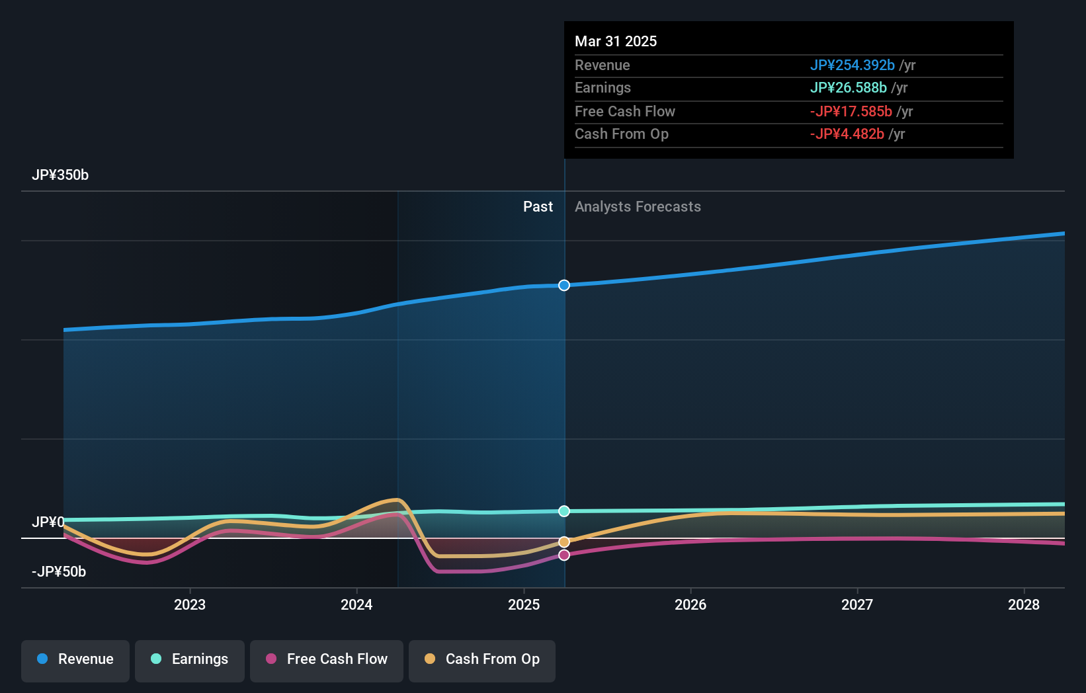Select the Revenue data point marker on chart
The height and width of the screenshot is (693, 1086).
pyautogui.click(x=564, y=285)
